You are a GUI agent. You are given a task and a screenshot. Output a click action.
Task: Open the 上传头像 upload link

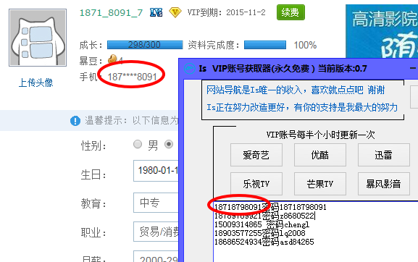tap(35, 83)
